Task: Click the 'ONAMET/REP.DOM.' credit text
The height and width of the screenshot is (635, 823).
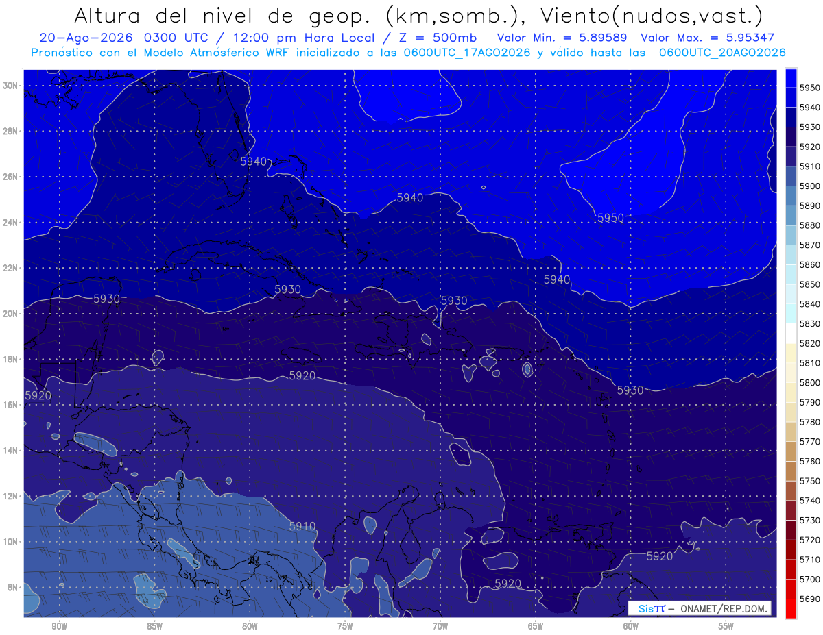Action: [x=724, y=608]
